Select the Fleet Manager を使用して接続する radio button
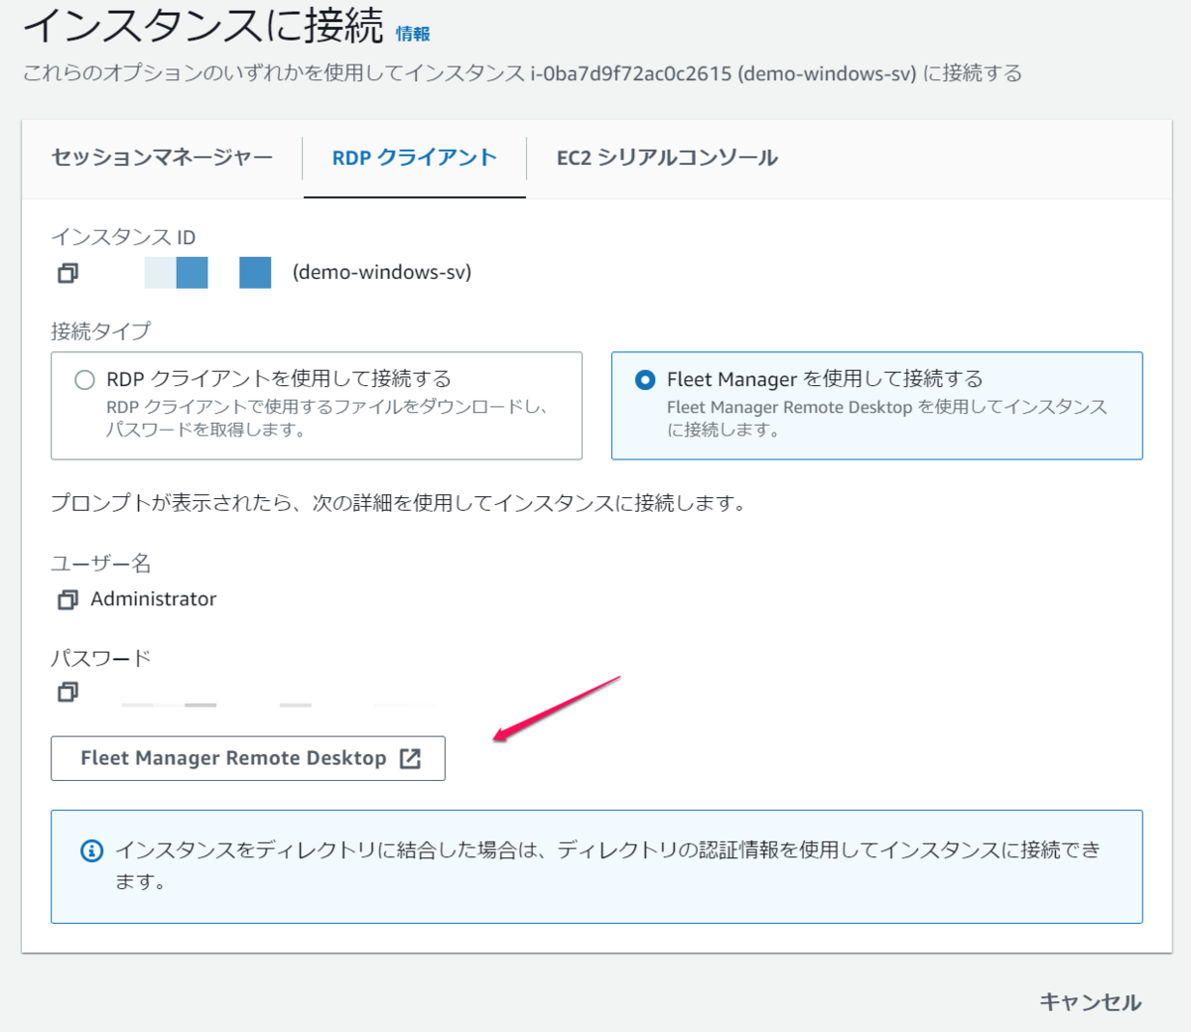This screenshot has width=1191, height=1032. (x=645, y=380)
